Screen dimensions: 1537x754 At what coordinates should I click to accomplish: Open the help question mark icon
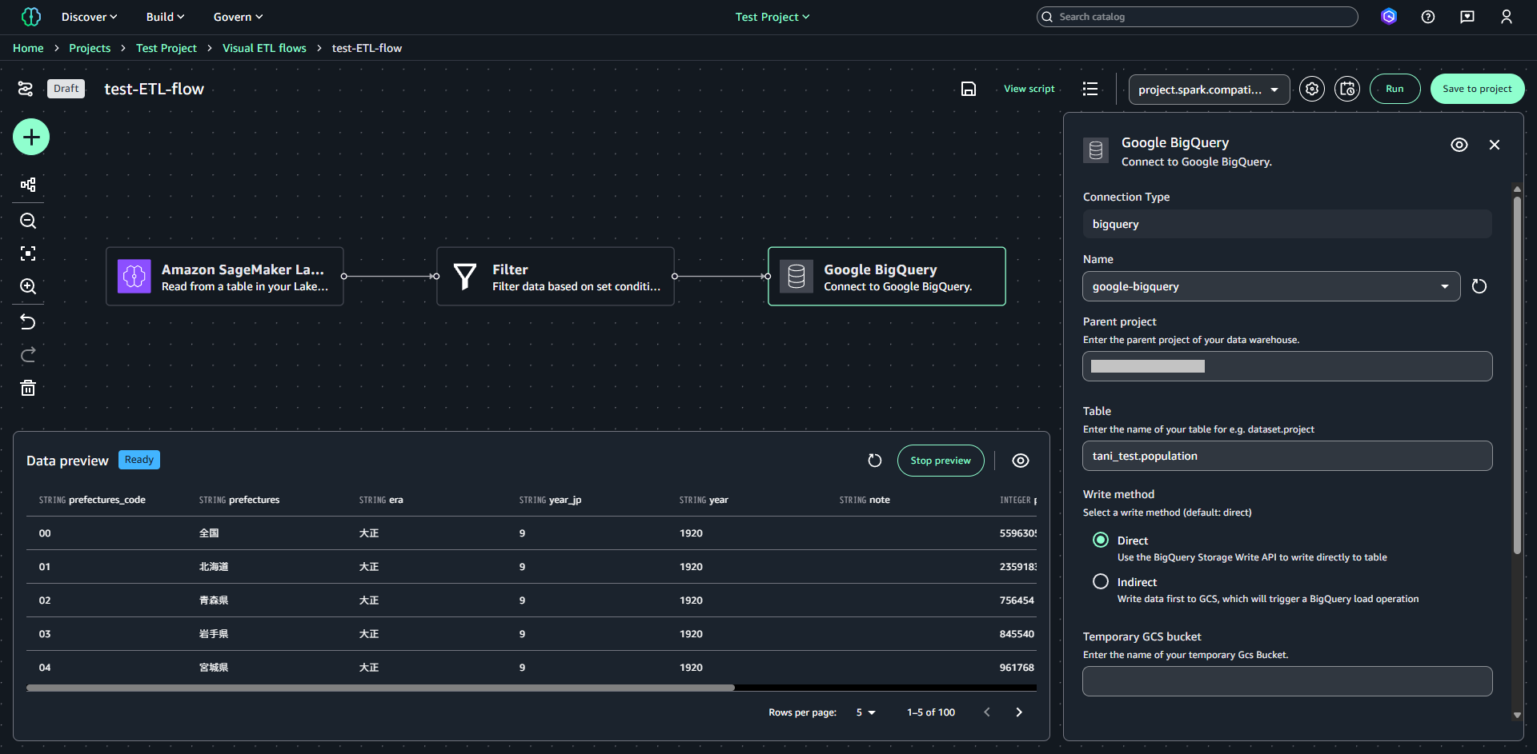tap(1428, 17)
